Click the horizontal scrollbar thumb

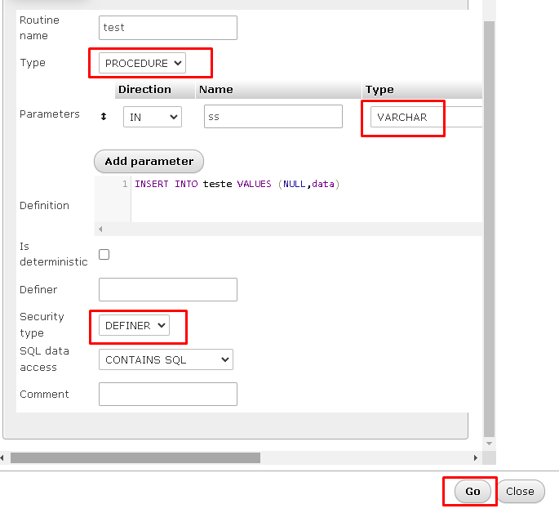[135, 458]
